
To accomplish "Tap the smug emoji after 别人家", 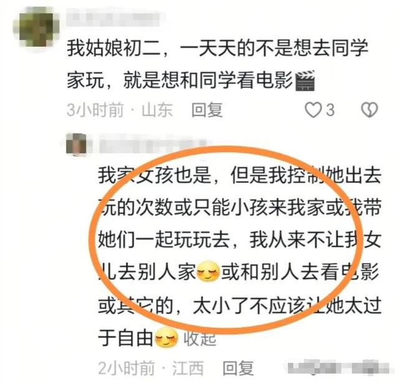I will tap(208, 272).
